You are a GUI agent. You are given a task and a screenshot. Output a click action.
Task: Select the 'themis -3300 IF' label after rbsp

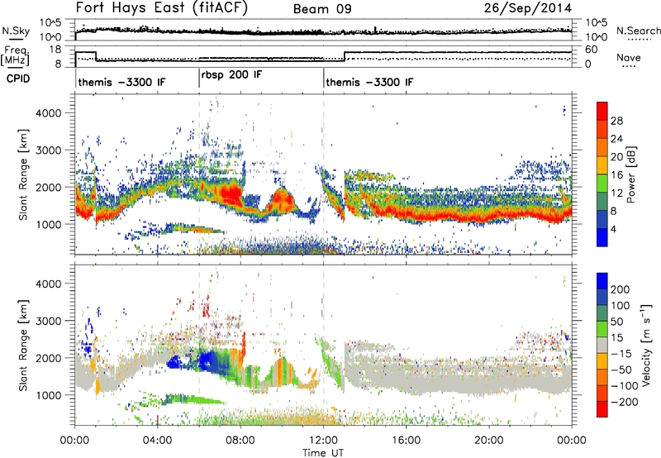[369, 82]
